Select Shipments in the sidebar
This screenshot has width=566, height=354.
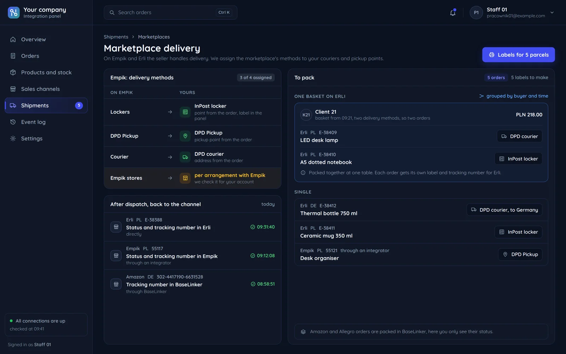point(46,105)
